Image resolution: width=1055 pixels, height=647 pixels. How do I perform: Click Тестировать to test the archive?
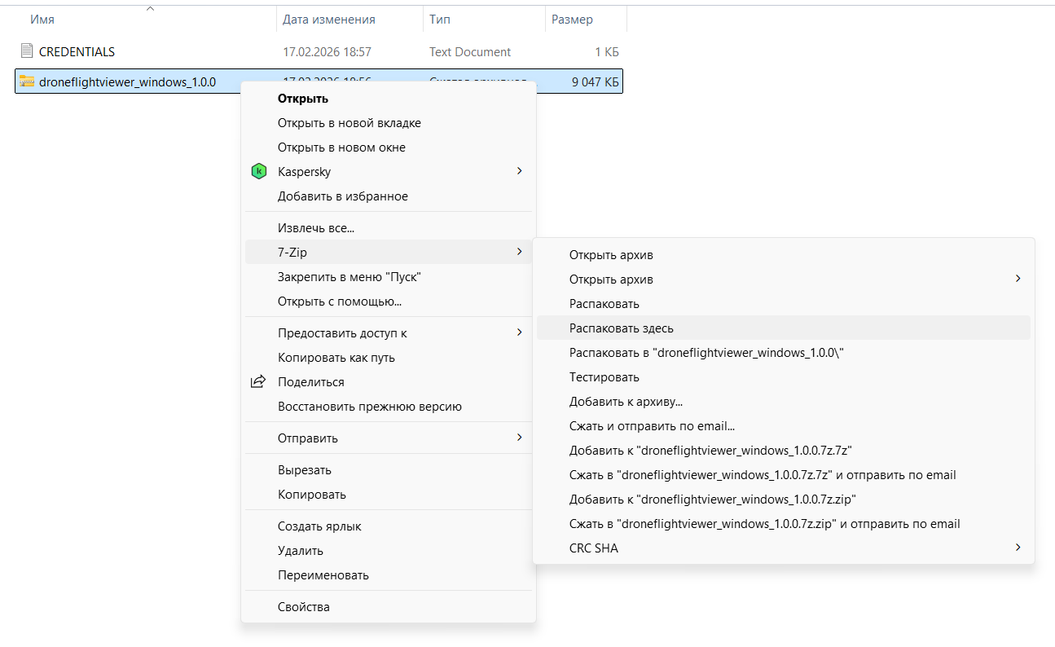(604, 377)
